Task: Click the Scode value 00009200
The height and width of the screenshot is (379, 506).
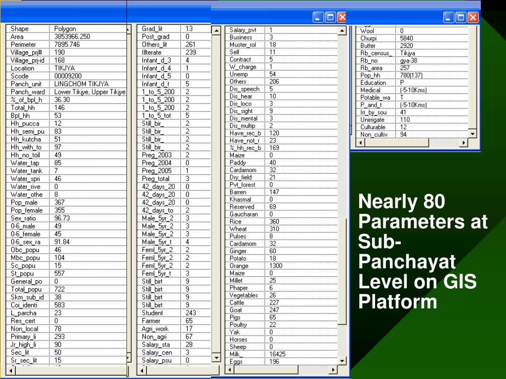Action: [68, 76]
